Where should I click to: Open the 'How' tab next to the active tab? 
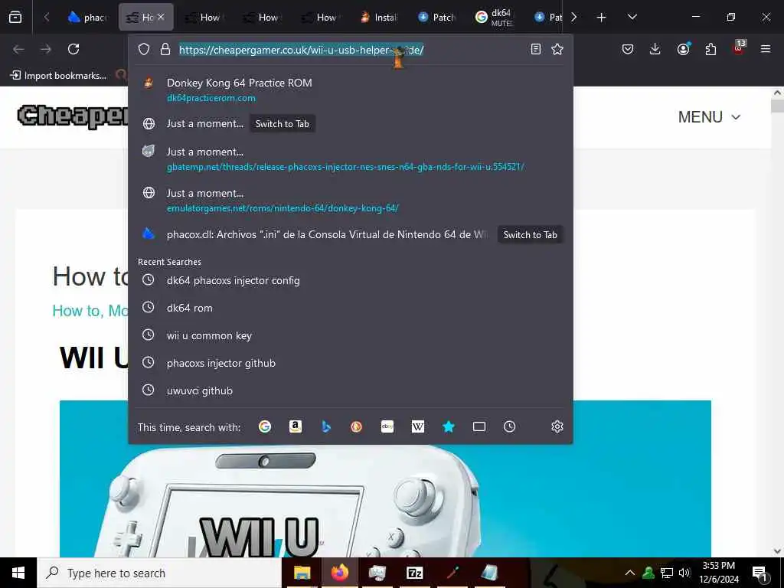tap(204, 17)
